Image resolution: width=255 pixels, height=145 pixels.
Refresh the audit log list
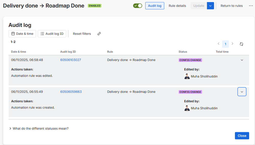click(241, 44)
